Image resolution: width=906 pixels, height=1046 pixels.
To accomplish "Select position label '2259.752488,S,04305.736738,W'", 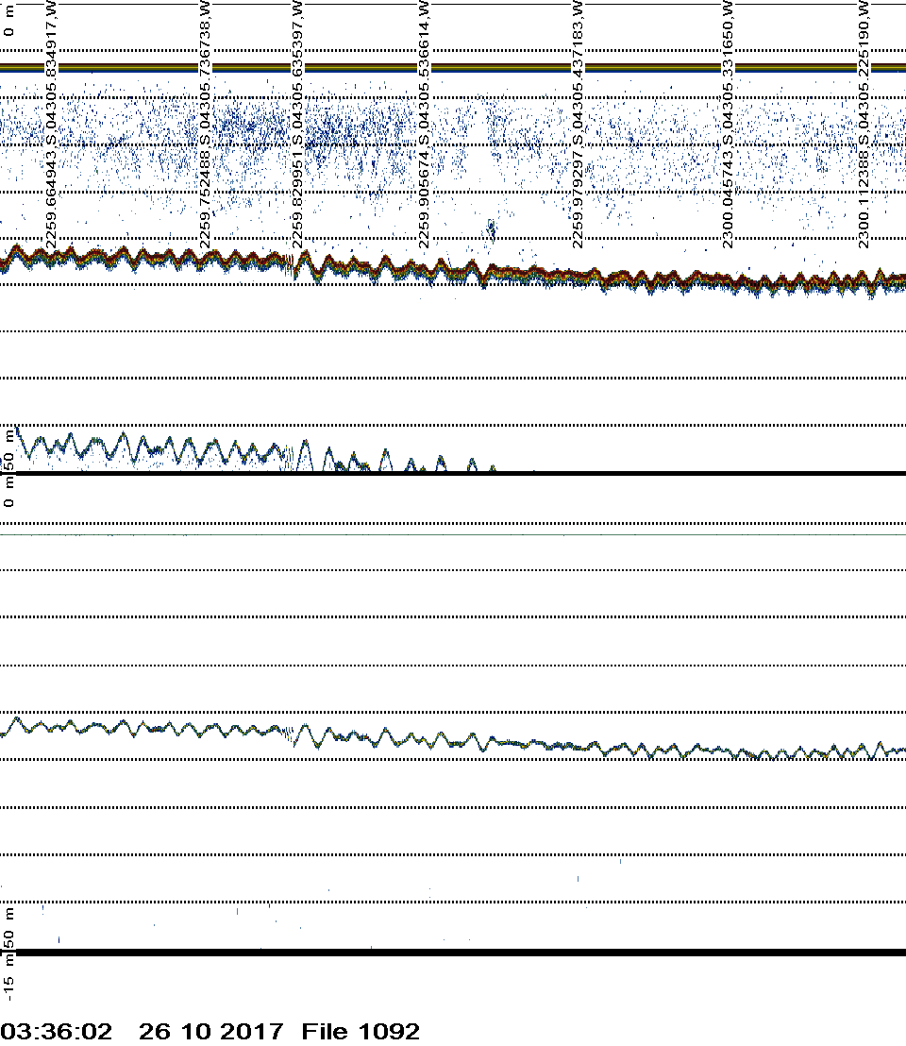I will (x=206, y=125).
